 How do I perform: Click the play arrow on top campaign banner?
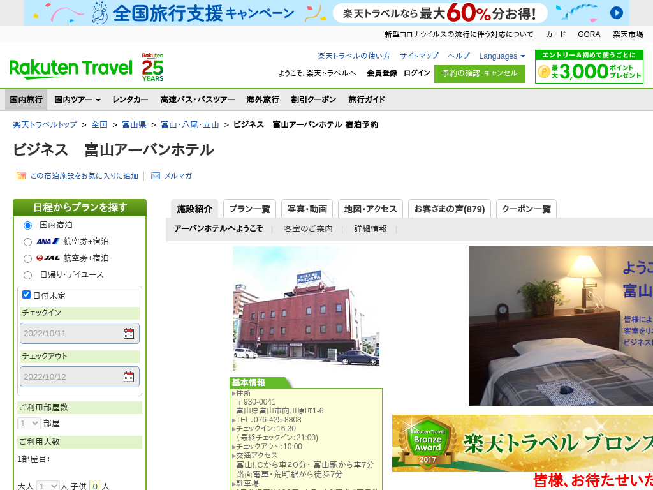point(617,13)
